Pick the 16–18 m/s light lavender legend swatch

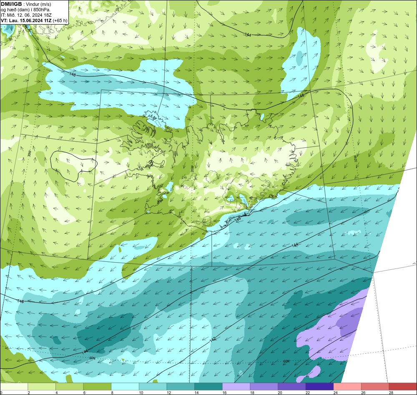(x=236, y=387)
